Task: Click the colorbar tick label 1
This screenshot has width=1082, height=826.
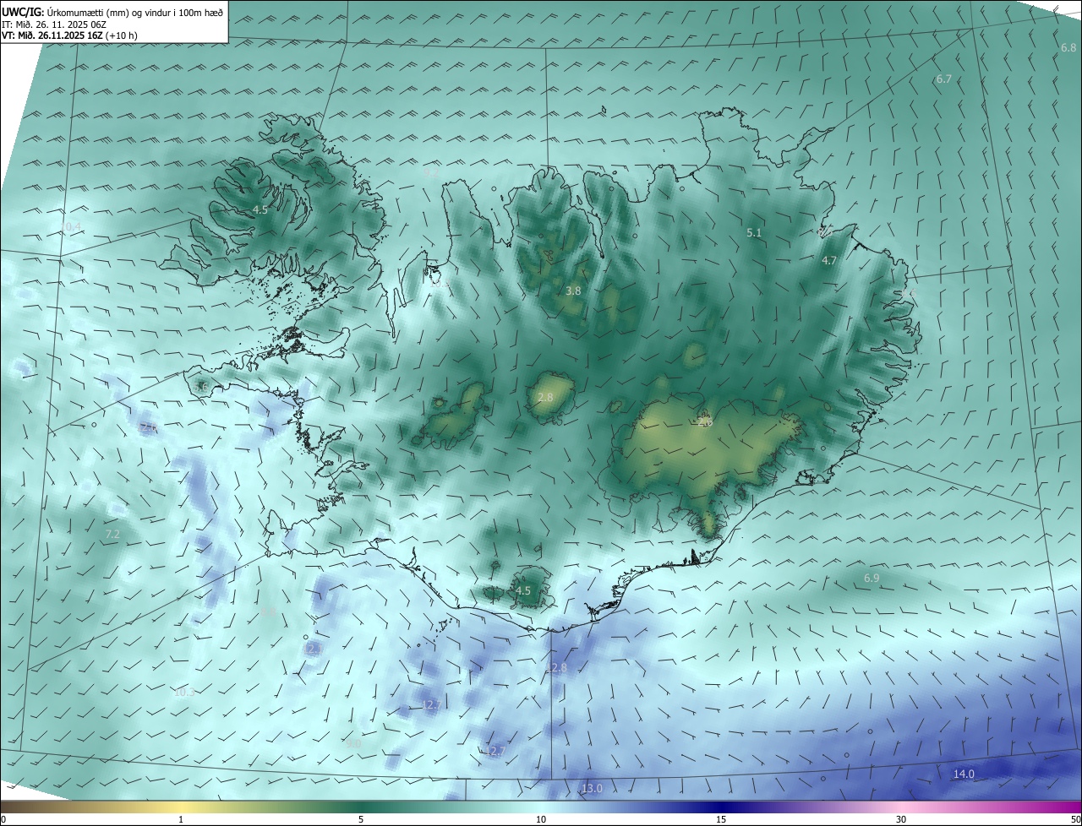Action: pyautogui.click(x=181, y=819)
